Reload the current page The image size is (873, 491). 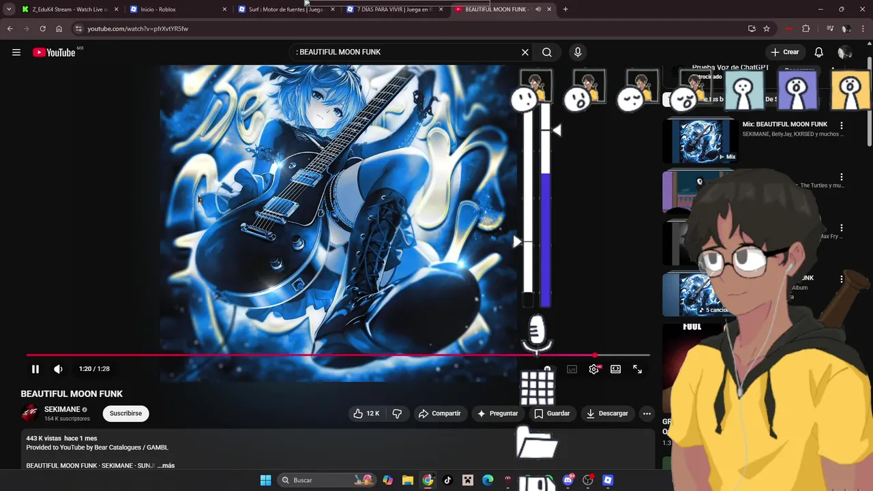coord(42,29)
